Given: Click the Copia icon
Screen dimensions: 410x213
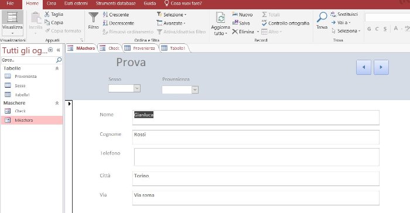Looking at the screenshot, I should (x=47, y=22).
